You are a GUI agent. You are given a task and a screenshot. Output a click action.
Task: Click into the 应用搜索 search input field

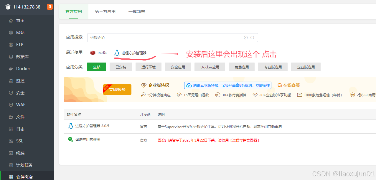pos(165,38)
